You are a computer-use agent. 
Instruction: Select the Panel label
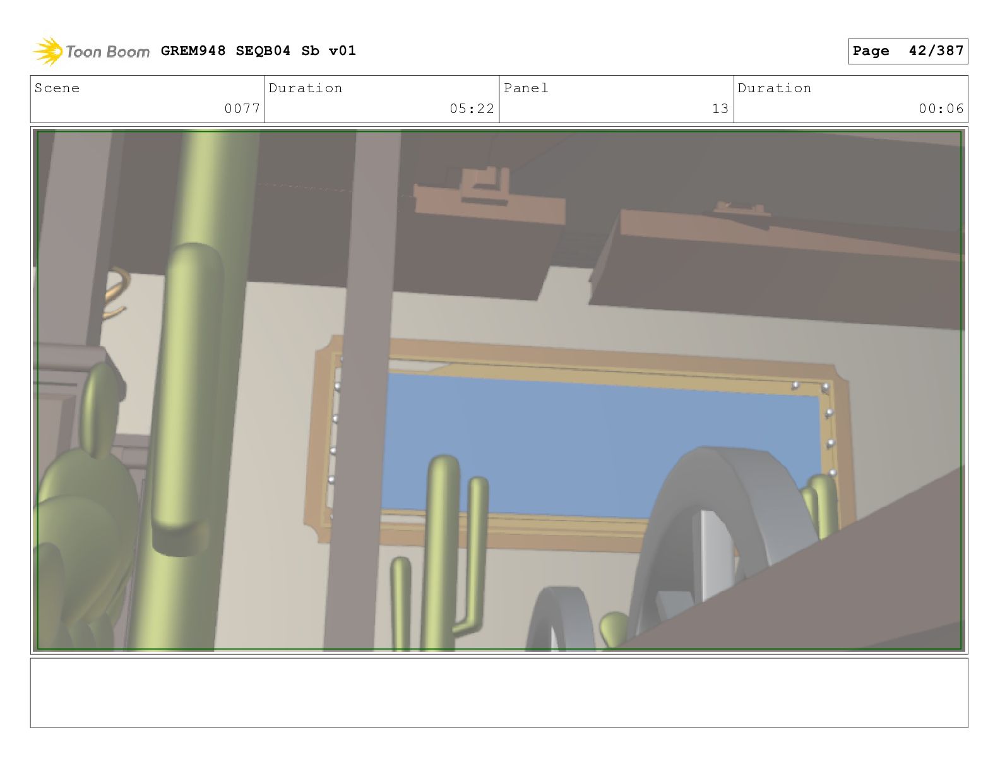526,88
